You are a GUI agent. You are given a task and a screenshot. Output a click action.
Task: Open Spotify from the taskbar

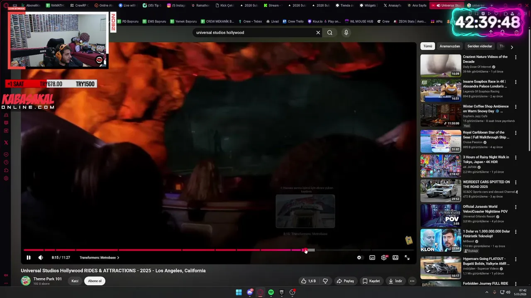(271, 292)
